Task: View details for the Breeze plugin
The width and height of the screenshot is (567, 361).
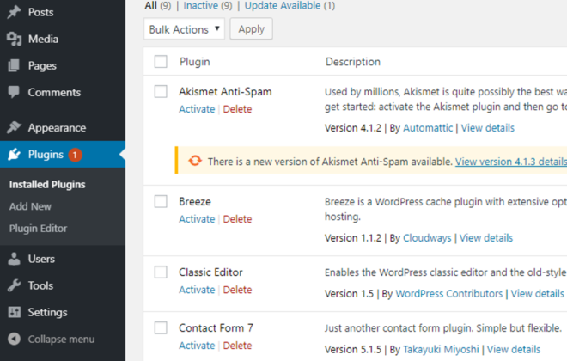Action: 486,237
